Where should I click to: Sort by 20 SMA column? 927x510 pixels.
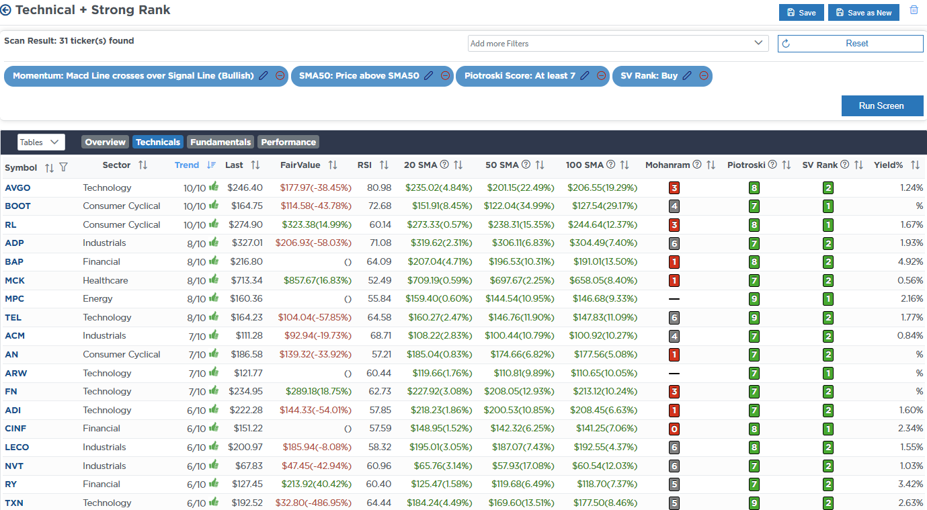point(458,165)
